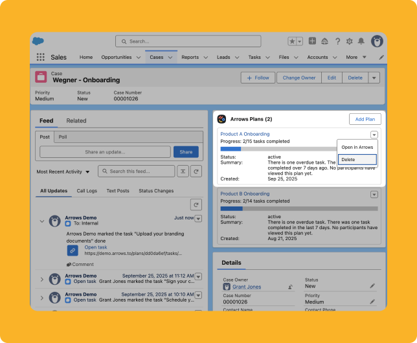The image size is (417, 343).
Task: Click the Case record briefcase icon
Action: click(41, 77)
